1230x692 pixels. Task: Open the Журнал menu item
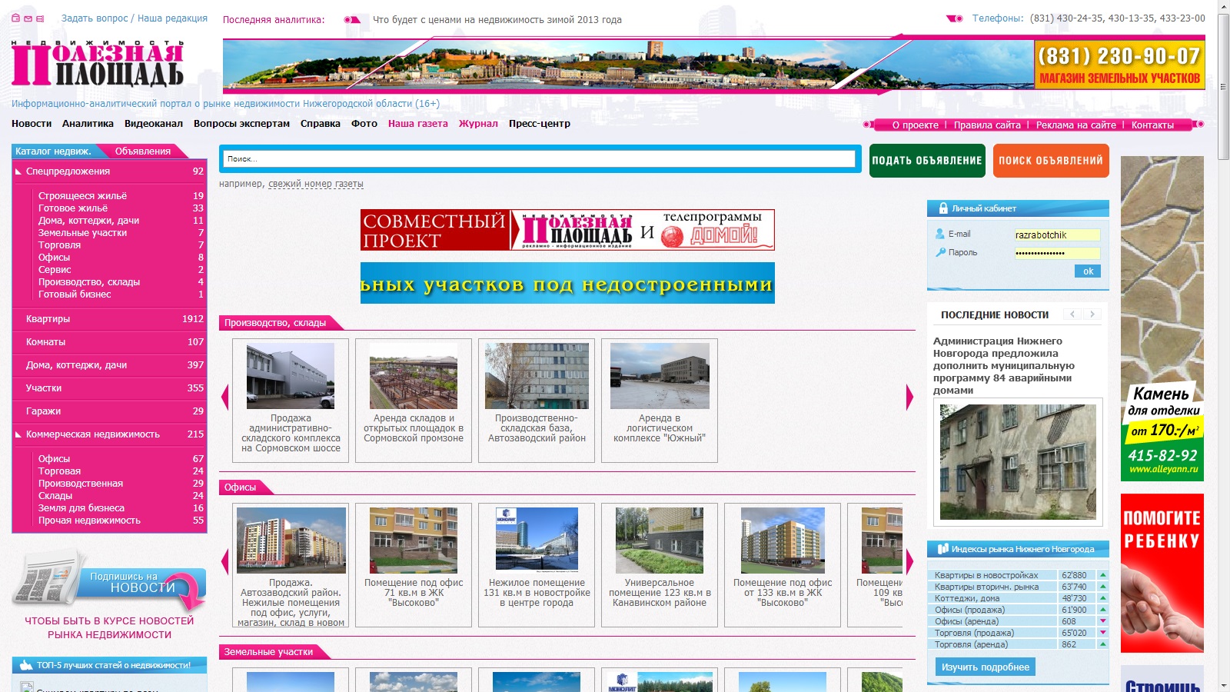[478, 124]
